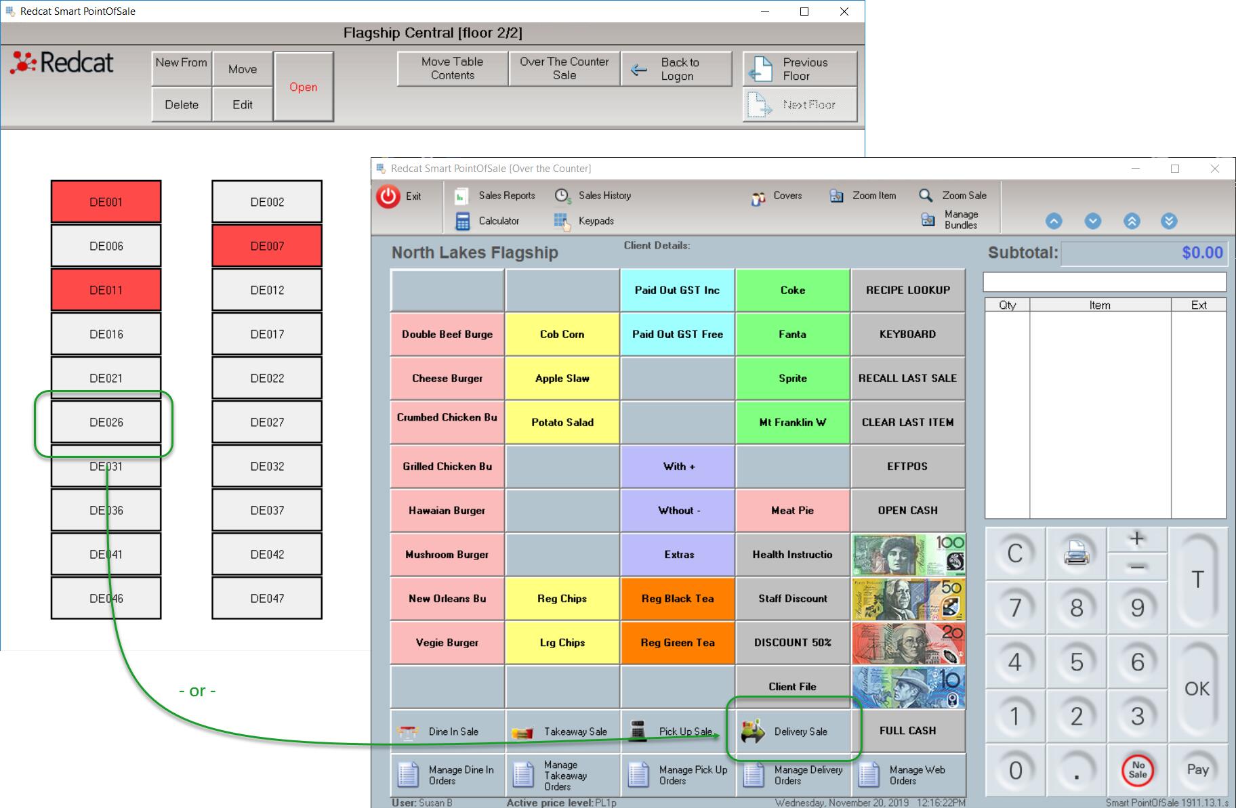Open the Calculator tool
This screenshot has height=808, width=1236.
(463, 221)
